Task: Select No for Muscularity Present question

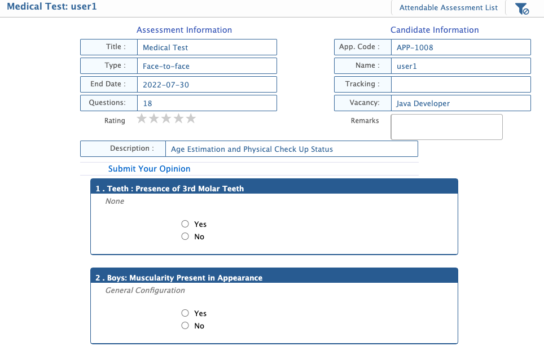Action: click(x=185, y=326)
